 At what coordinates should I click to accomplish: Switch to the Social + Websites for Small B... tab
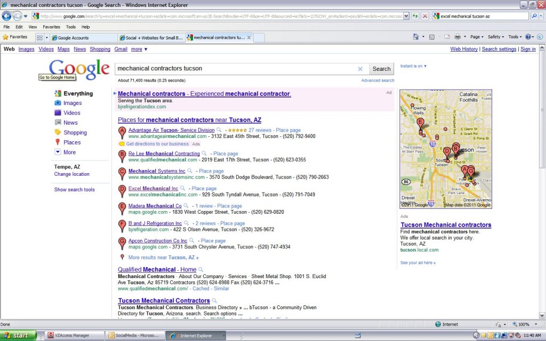click(151, 38)
